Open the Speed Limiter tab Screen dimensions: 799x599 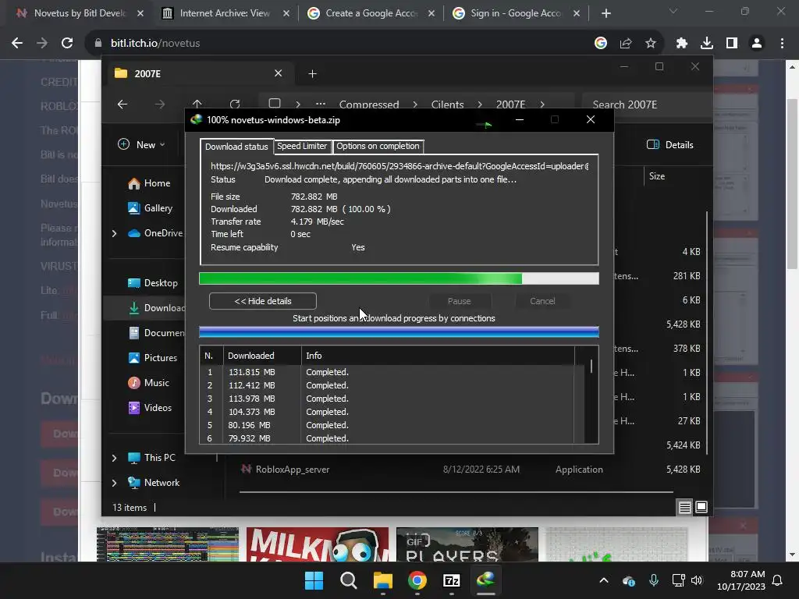[x=302, y=146]
